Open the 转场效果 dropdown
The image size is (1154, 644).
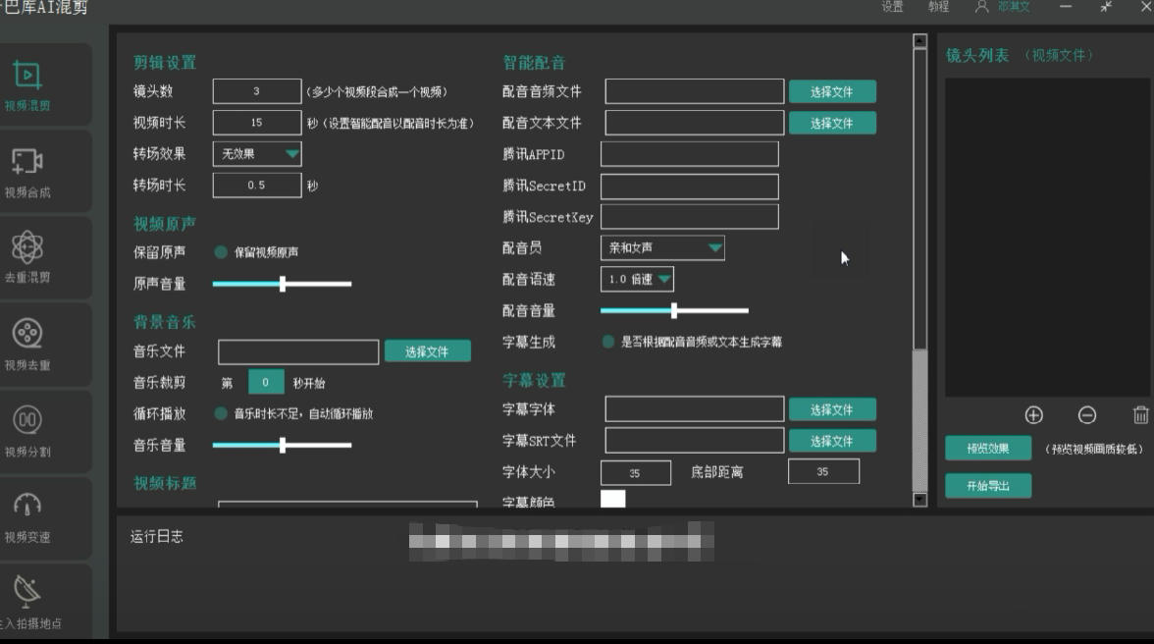coord(256,153)
